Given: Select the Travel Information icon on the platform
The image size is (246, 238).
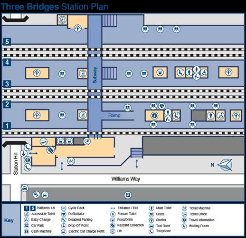Looking at the screenshot, I should point(154,116).
